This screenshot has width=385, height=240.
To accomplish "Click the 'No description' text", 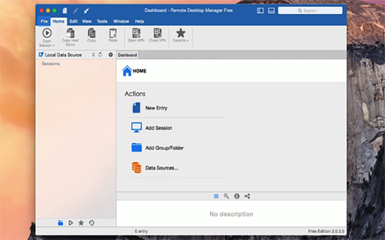I will coord(231,214).
